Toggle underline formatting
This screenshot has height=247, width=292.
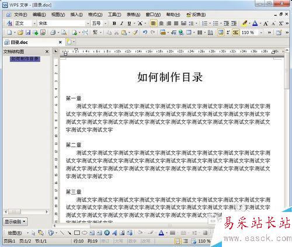pyautogui.click(x=129, y=23)
